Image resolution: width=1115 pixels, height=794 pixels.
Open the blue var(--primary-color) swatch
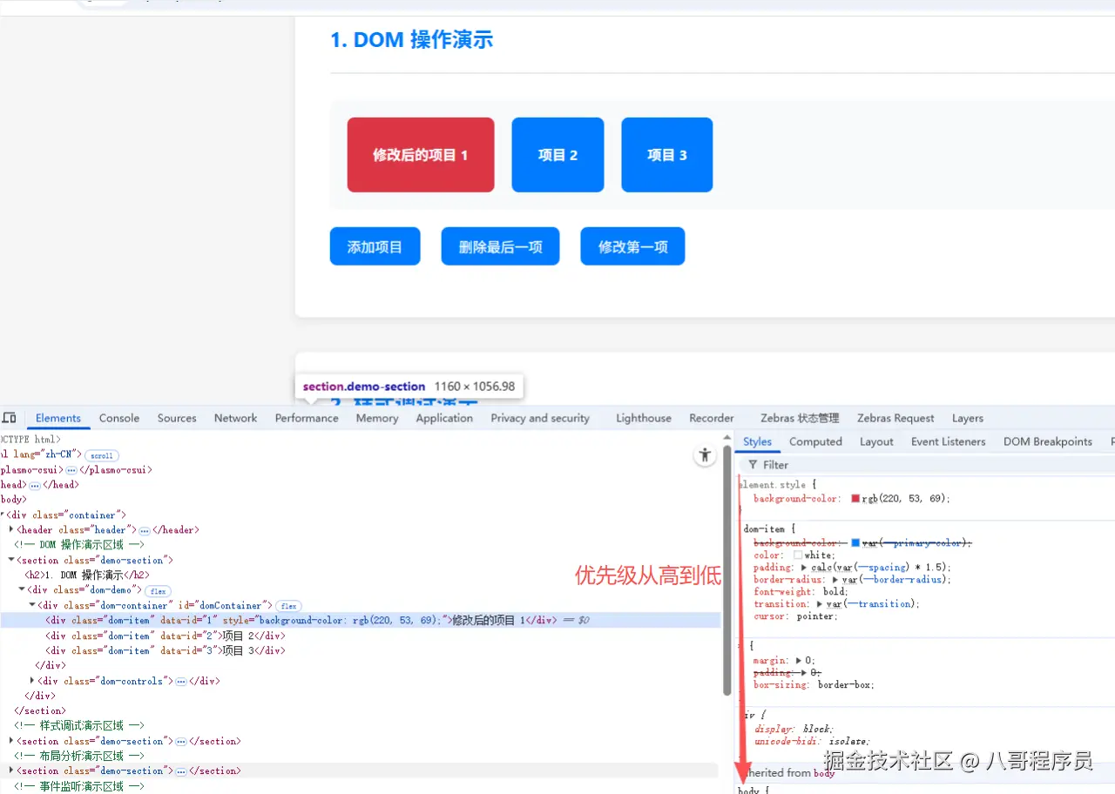coord(855,542)
